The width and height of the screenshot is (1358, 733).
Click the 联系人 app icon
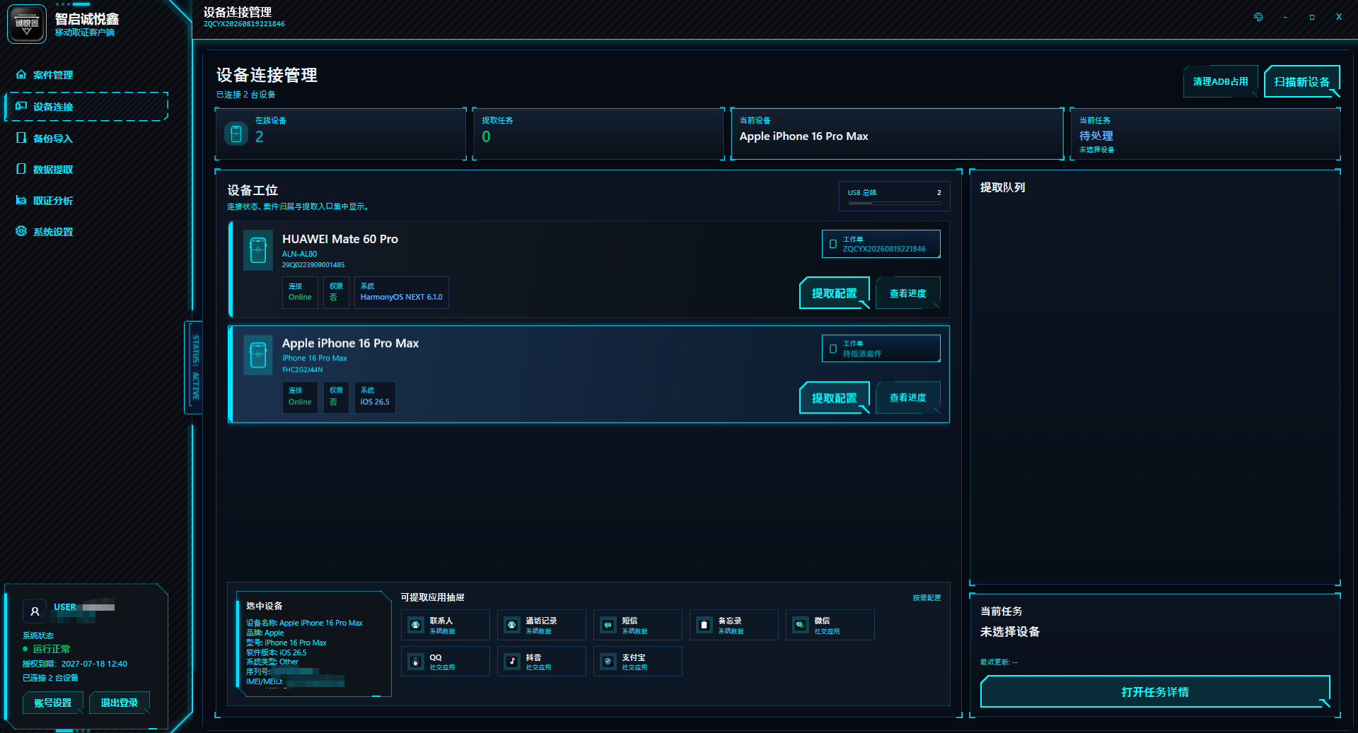416,625
